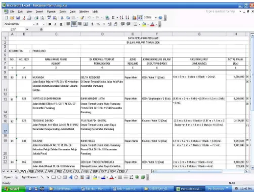Image resolution: width=254 pixels, height=192 pixels.
Task: Click Increase Decimal icon
Action: [x=110, y=24]
